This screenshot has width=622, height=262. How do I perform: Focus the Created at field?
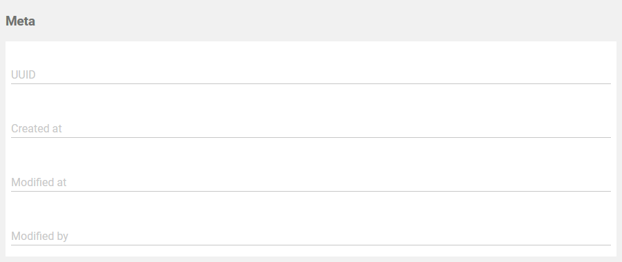pos(310,129)
